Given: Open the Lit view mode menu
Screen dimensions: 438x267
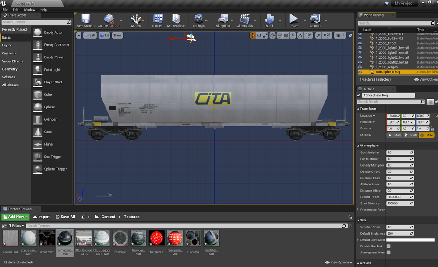Looking at the screenshot, I should point(104,36).
